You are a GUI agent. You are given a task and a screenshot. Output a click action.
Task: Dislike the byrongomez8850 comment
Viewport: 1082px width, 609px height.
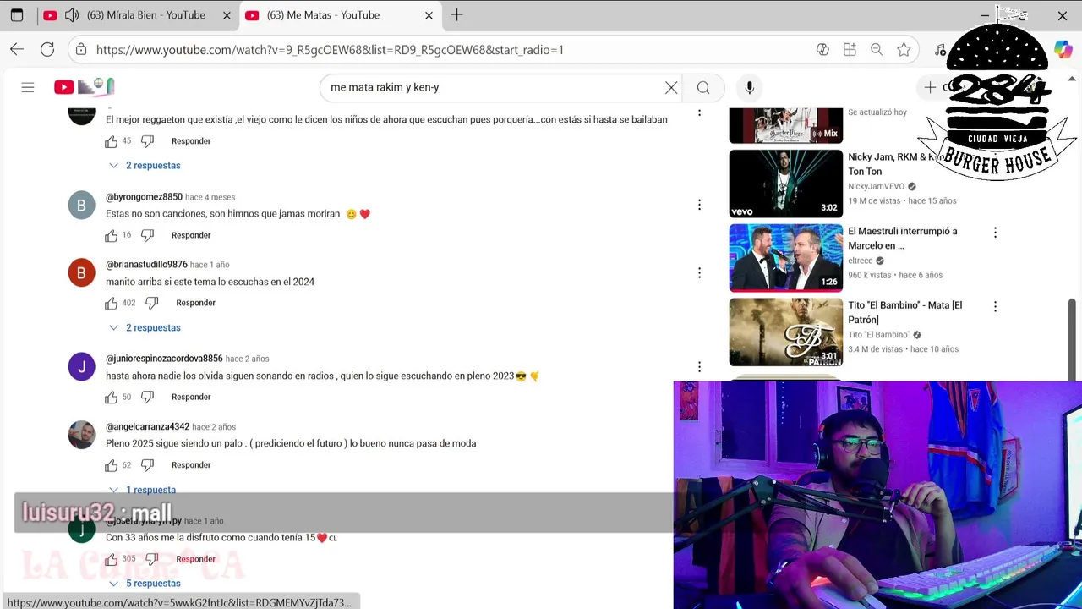[x=147, y=235]
